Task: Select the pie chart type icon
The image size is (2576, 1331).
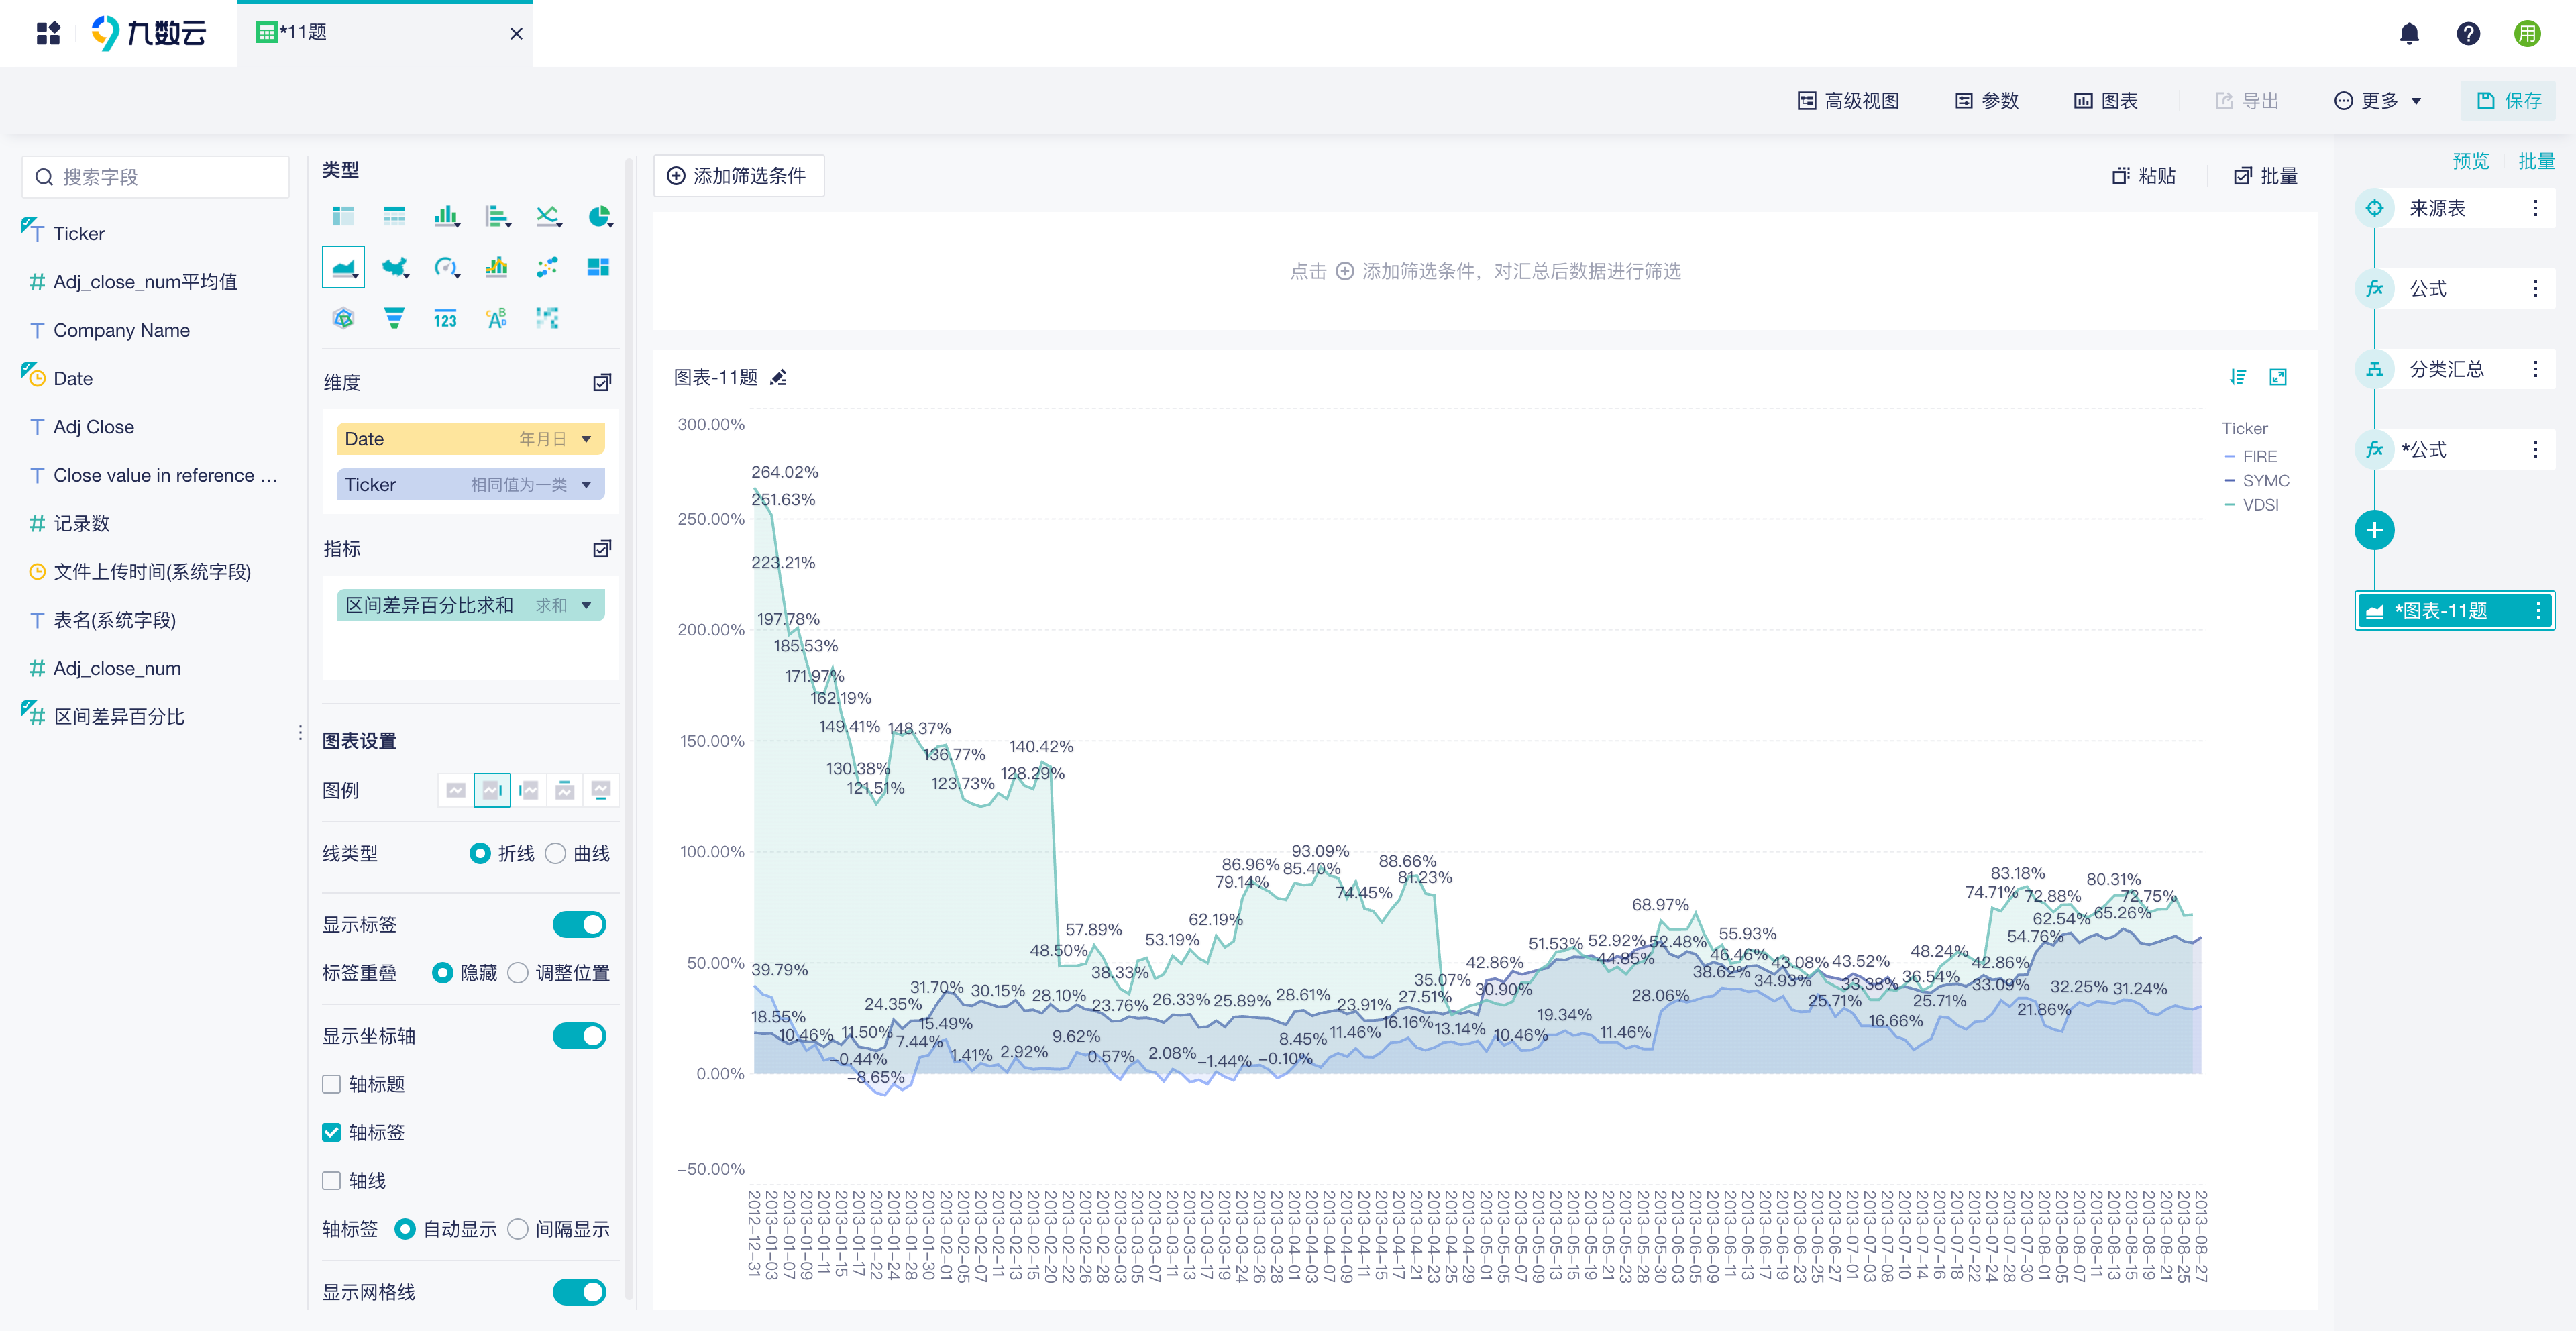Action: tap(599, 216)
